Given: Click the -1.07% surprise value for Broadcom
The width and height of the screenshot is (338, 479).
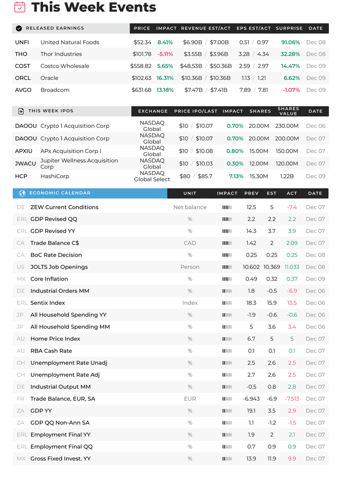Looking at the screenshot, I should [291, 90].
